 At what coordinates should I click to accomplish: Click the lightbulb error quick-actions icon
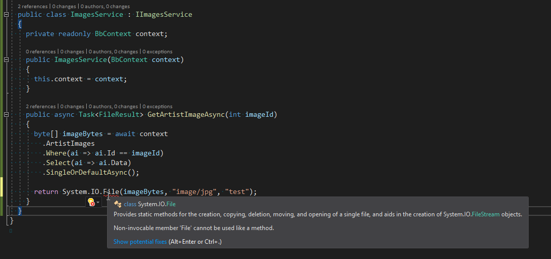pos(91,202)
